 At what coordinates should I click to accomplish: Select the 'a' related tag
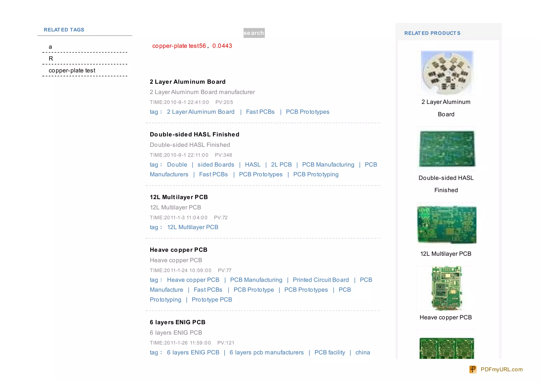coord(50,47)
